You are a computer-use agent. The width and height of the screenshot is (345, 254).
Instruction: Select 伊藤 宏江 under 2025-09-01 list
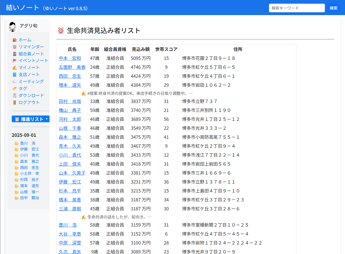tap(29, 149)
